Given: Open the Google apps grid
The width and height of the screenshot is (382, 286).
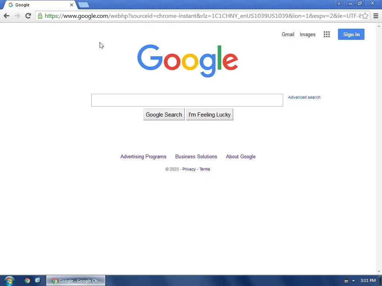Looking at the screenshot, I should point(327,34).
